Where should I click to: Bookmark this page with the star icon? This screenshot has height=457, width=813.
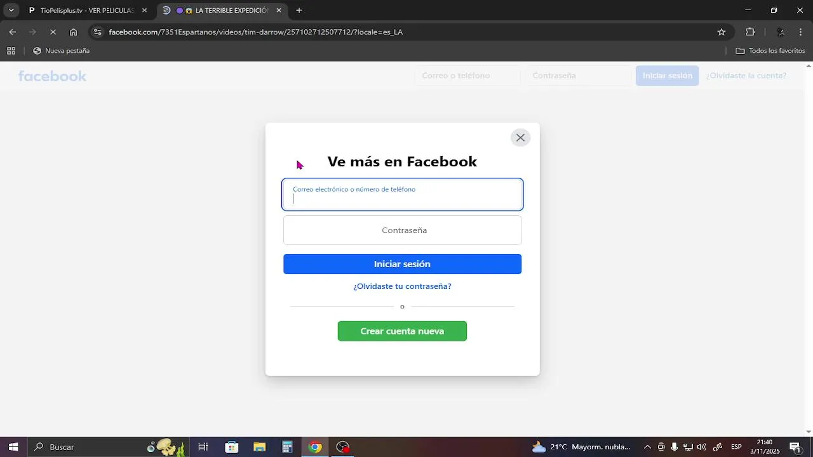pos(722,32)
